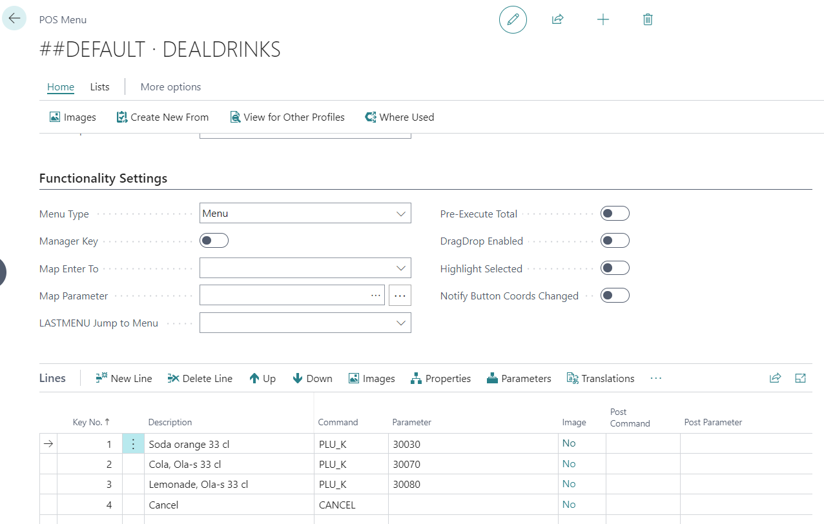Click the Map Parameter input field
The width and height of the screenshot is (824, 524).
(284, 296)
